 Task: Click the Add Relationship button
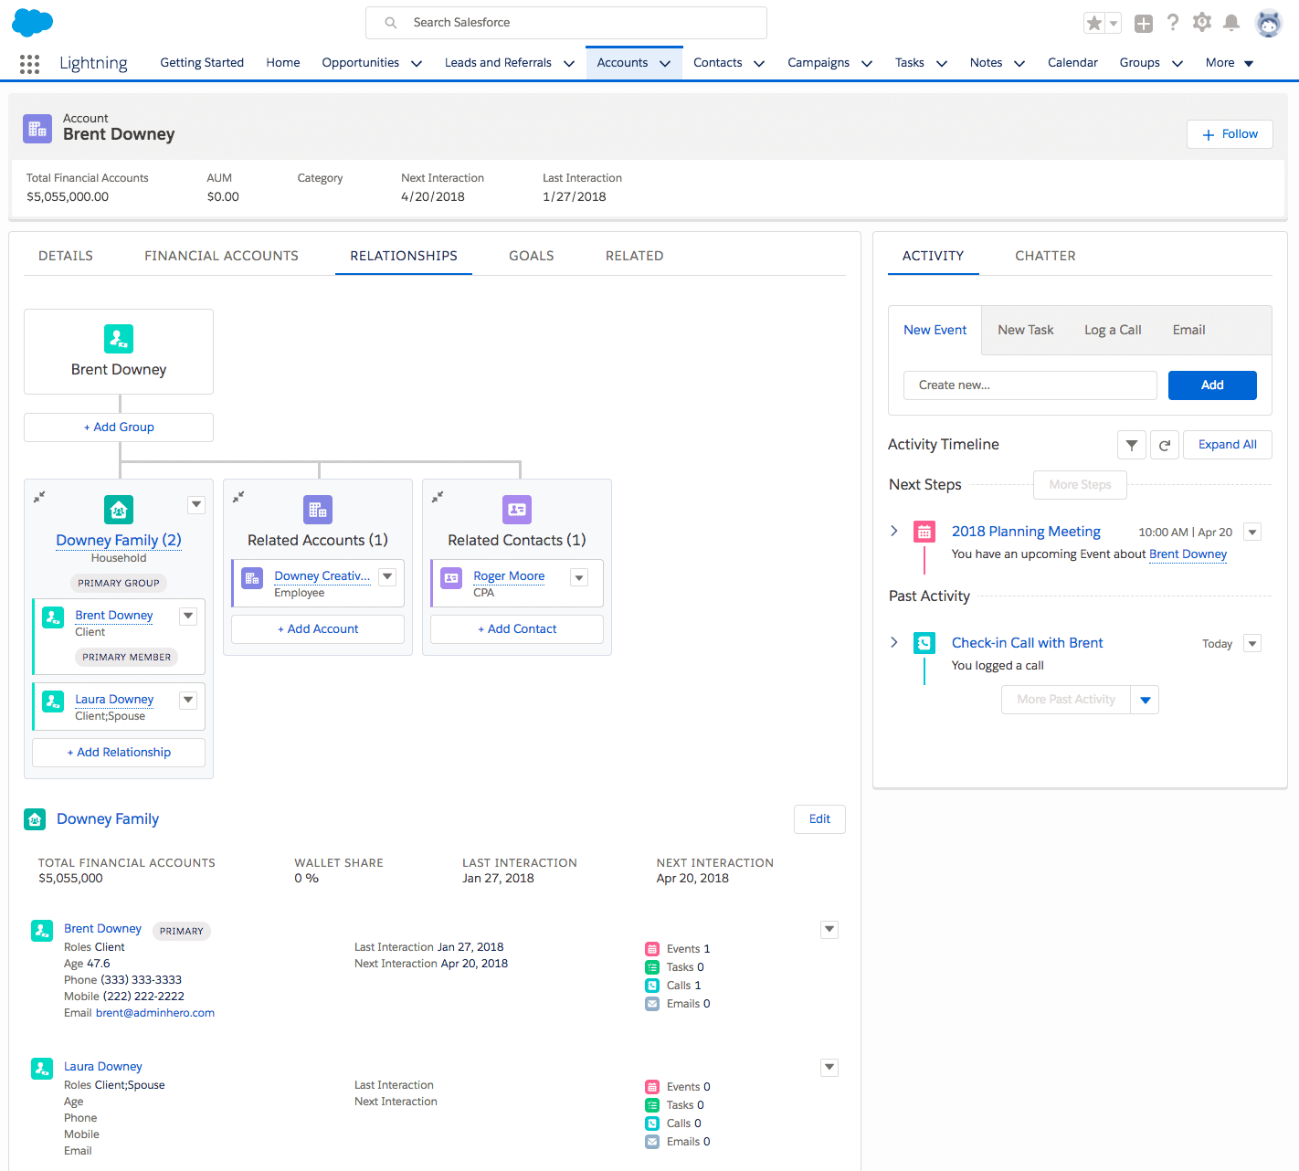click(x=119, y=753)
